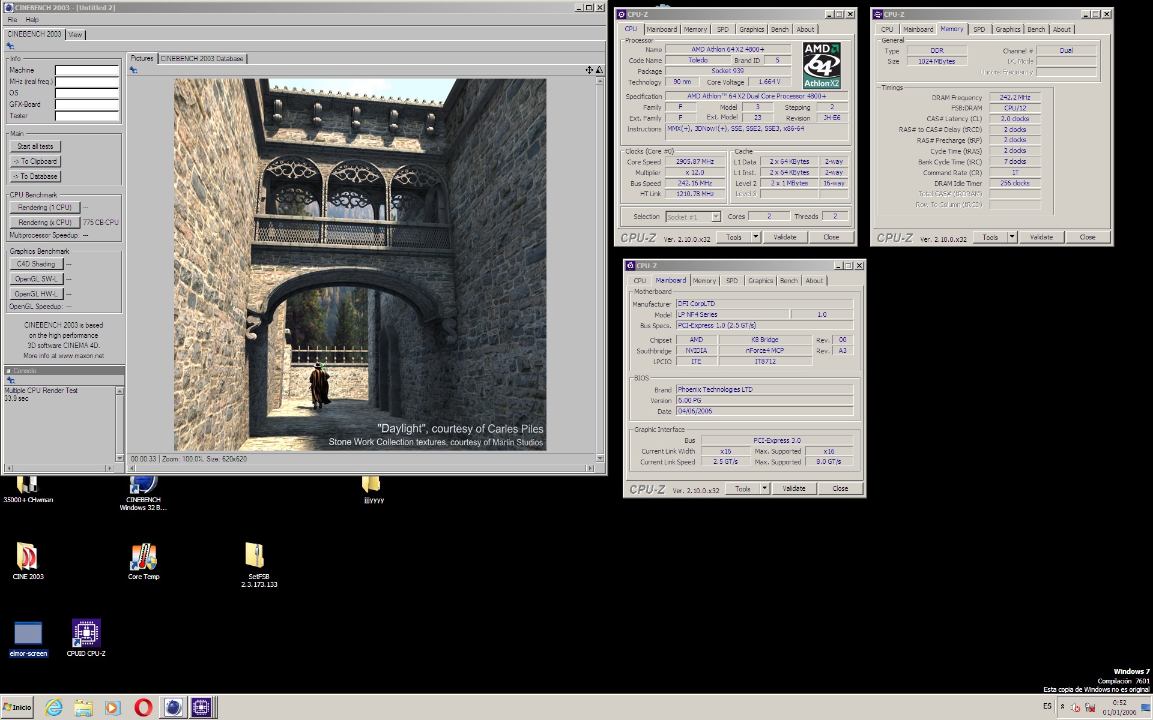Open the About tab in the Memory CPU-Z window
The image size is (1153, 720).
[x=1061, y=29]
